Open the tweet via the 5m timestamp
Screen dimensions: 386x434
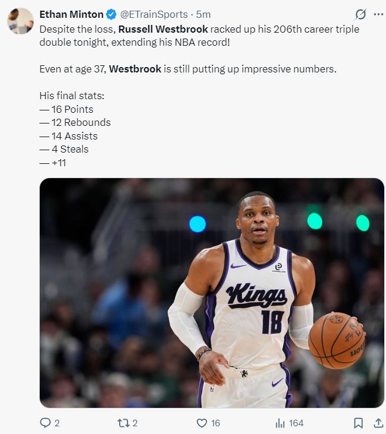[x=203, y=14]
